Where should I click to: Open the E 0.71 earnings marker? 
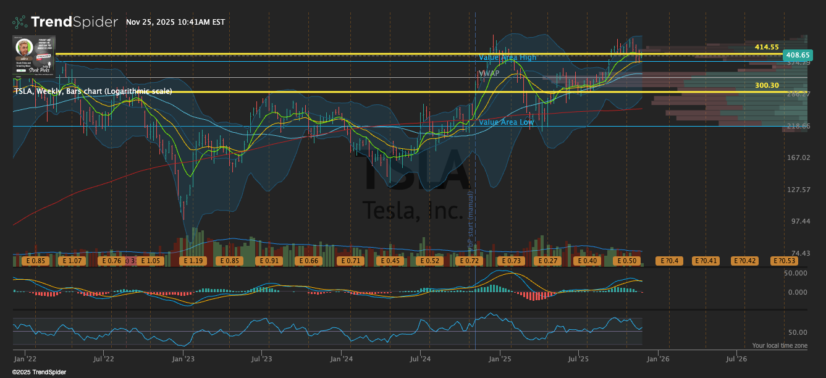(x=350, y=261)
